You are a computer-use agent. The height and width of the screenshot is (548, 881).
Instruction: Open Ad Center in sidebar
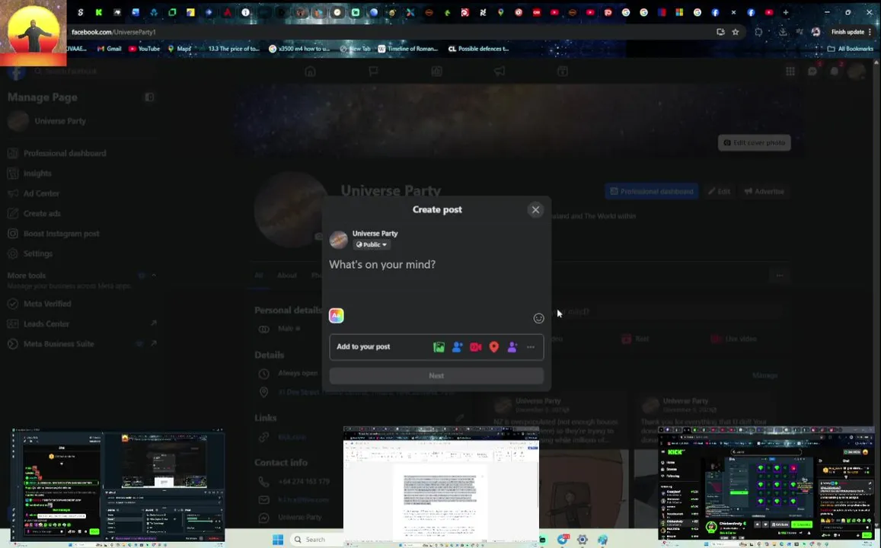coord(41,194)
